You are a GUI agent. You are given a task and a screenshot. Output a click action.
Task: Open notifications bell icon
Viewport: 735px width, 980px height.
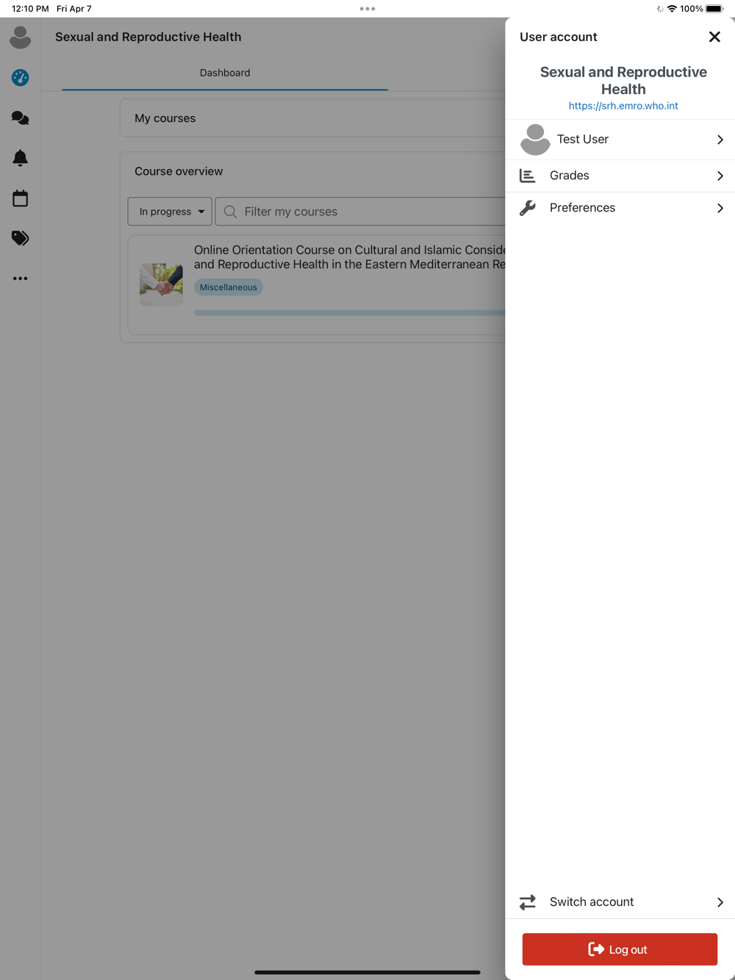[20, 158]
